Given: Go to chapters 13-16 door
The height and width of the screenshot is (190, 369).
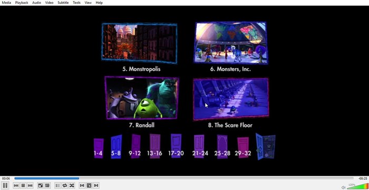Looking at the screenshot, I should click(154, 146).
